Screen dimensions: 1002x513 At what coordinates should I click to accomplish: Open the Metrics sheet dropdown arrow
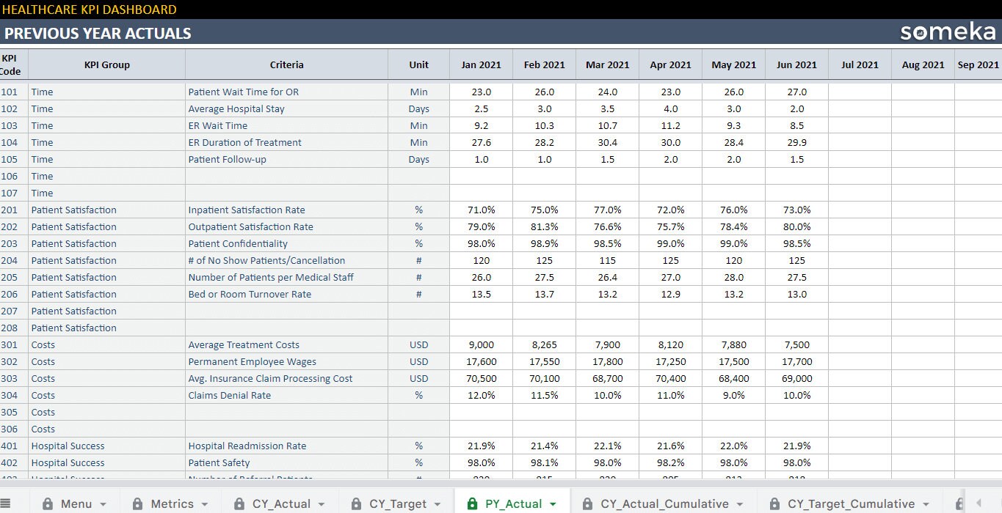204,504
